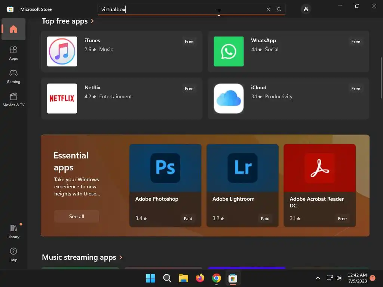
Task: Click the Adobe Lightroom title text
Action: click(233, 199)
